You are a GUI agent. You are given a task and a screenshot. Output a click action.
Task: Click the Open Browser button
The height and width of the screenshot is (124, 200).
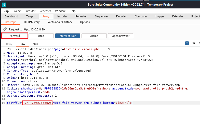121,36
